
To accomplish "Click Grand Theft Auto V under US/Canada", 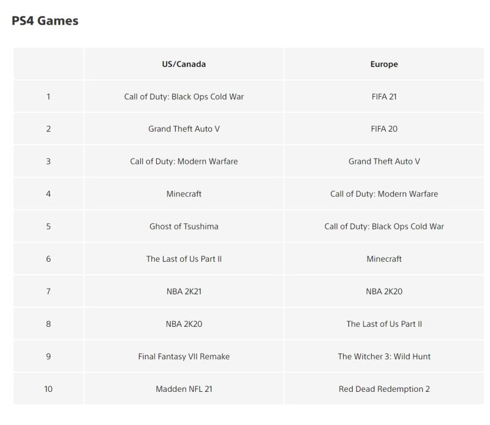I will (184, 129).
